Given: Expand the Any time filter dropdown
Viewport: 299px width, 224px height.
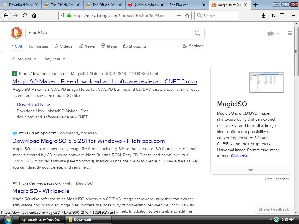Looking at the screenshot, I should coord(55,59).
